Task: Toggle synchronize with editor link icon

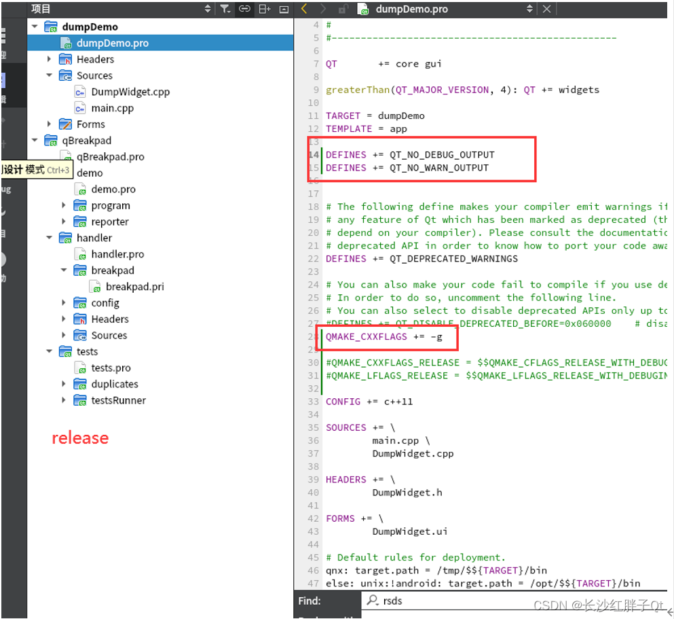Action: (244, 9)
